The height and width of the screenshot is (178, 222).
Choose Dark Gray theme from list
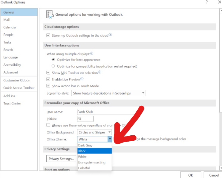click(x=95, y=145)
